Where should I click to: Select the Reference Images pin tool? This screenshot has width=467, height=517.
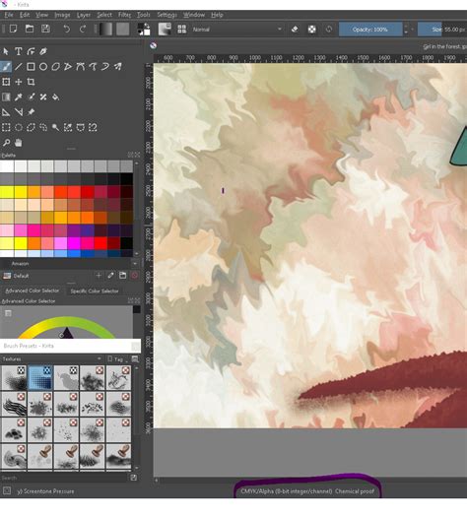31,112
